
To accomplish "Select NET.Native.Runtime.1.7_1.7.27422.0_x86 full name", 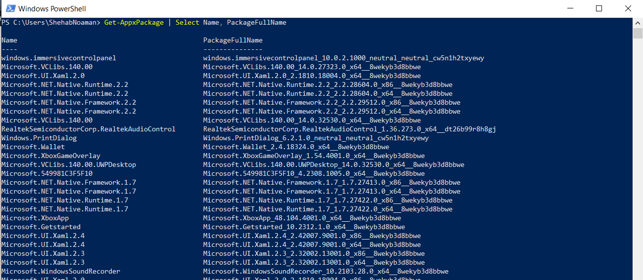I will click(x=328, y=200).
